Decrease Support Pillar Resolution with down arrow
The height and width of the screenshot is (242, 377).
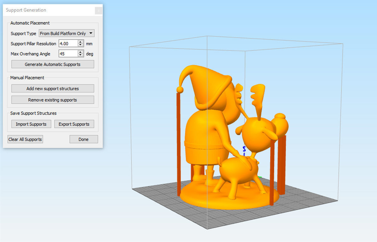tap(81, 45)
